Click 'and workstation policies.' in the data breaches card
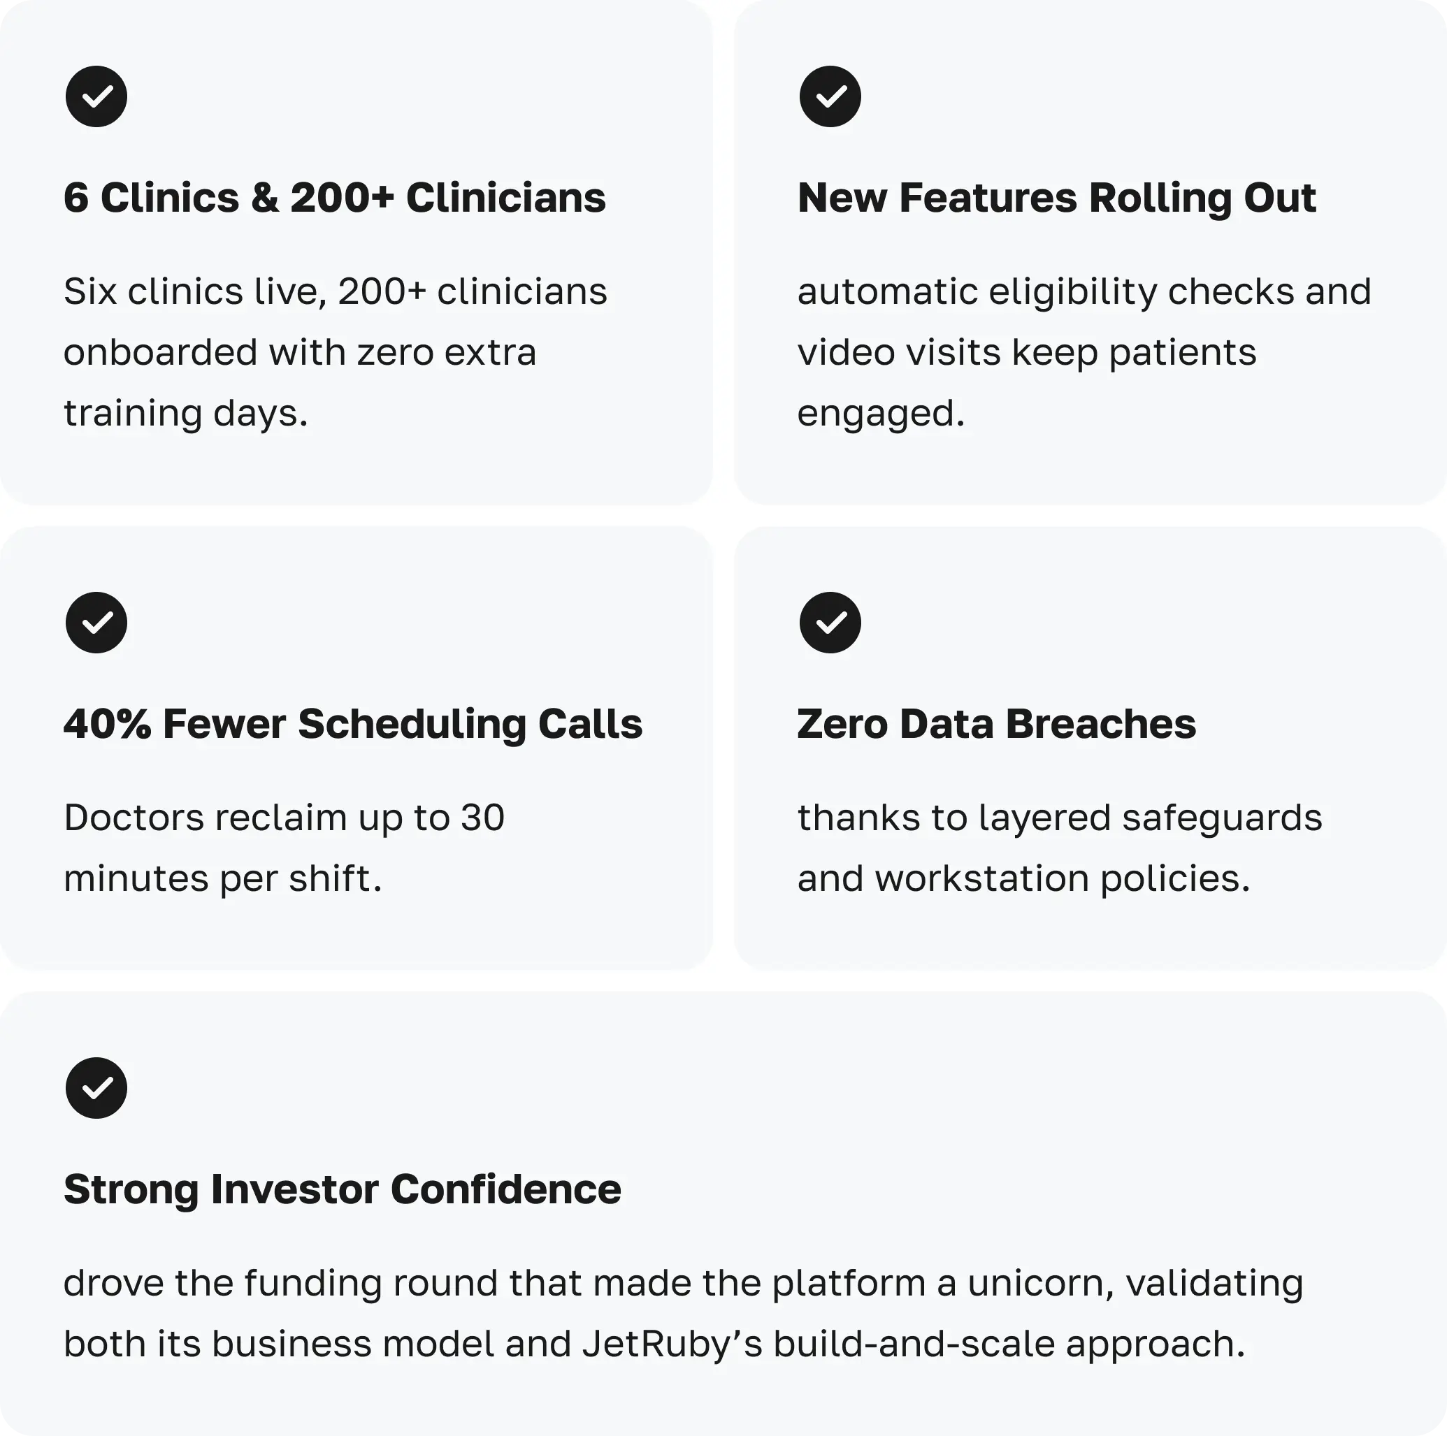The image size is (1447, 1436). pos(1023,879)
